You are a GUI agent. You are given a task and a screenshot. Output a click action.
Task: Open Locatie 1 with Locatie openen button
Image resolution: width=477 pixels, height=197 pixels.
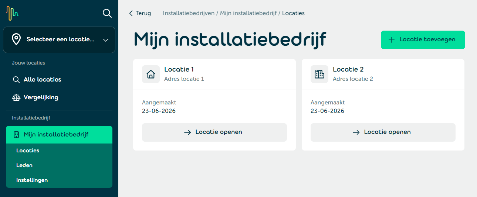coord(214,132)
